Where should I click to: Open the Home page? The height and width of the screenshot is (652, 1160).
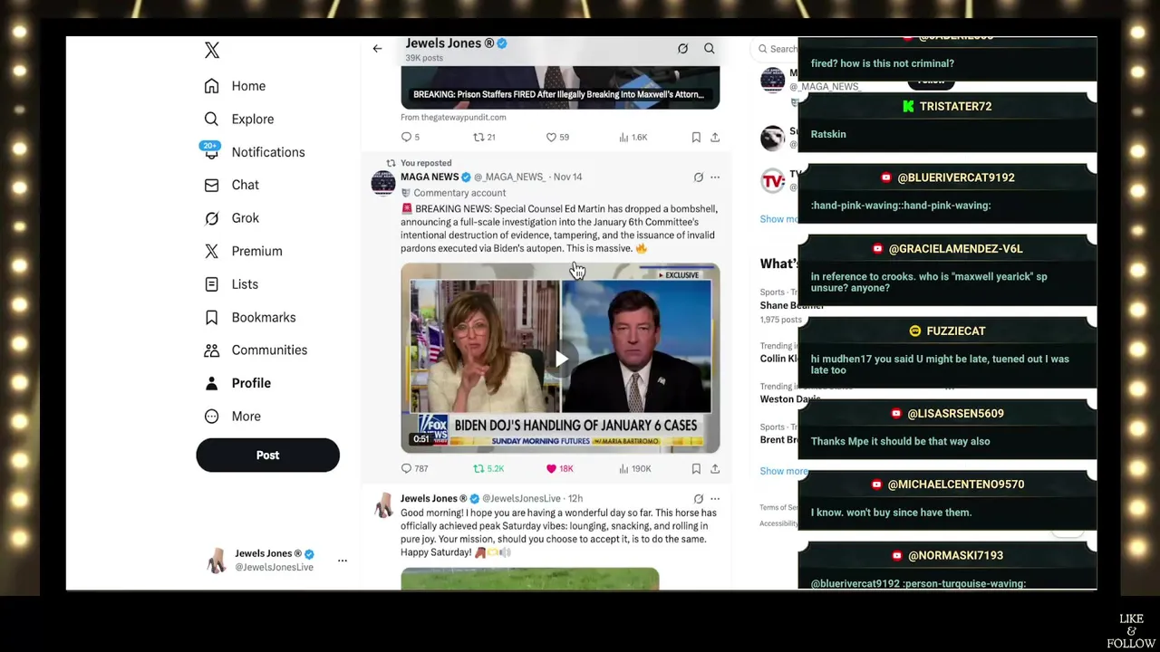(236, 86)
